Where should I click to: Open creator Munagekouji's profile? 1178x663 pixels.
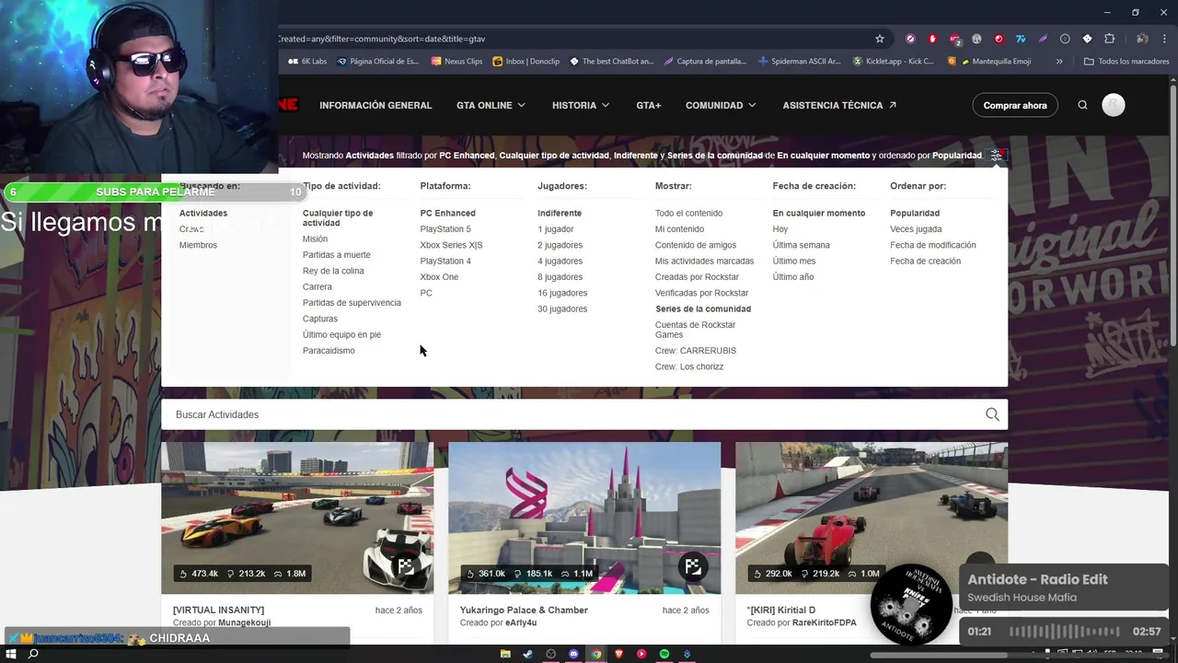click(x=244, y=623)
